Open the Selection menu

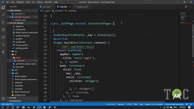[20, 2]
